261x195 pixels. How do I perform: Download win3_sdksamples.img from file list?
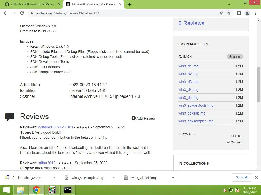coord(196,121)
